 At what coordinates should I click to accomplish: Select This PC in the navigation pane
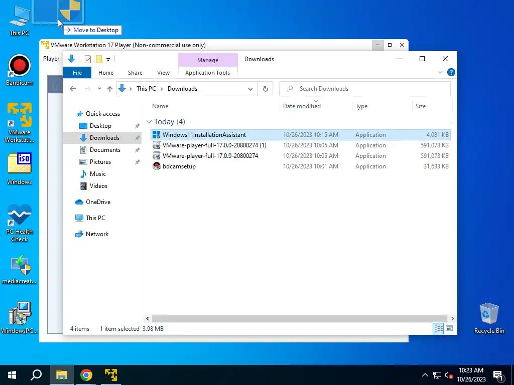coord(95,218)
